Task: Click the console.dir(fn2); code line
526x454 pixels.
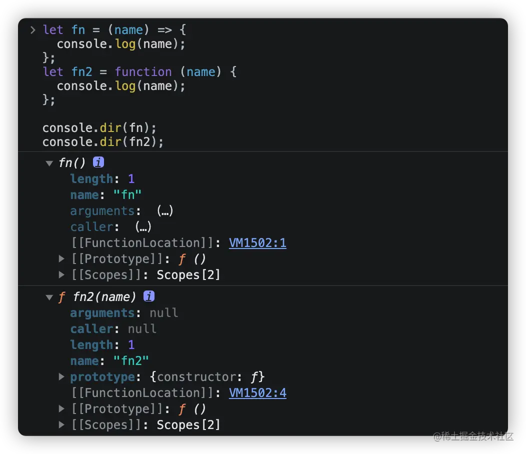Action: pos(103,142)
